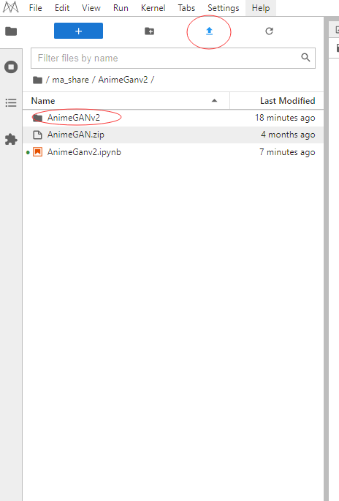Select AnimeGanv2.ipynb notebook
Screen dimensions: 339x501
coord(173,152)
